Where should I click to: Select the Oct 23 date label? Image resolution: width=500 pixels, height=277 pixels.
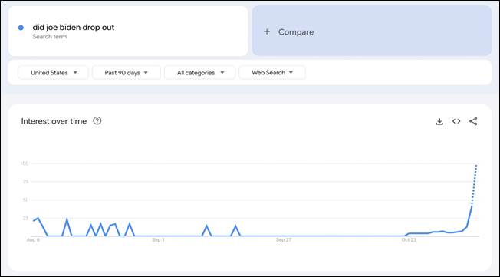pyautogui.click(x=409, y=240)
